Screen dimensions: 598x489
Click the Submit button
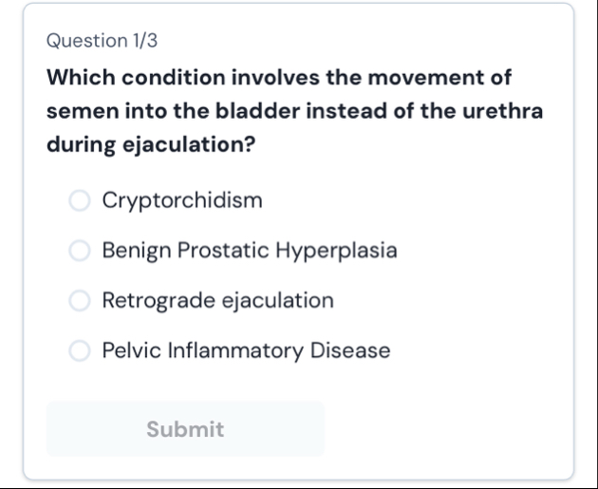185,429
